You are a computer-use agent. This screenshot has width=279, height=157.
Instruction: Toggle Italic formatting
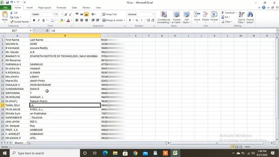[39, 20]
